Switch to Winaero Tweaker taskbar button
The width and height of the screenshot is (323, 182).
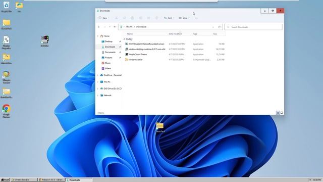(24, 180)
